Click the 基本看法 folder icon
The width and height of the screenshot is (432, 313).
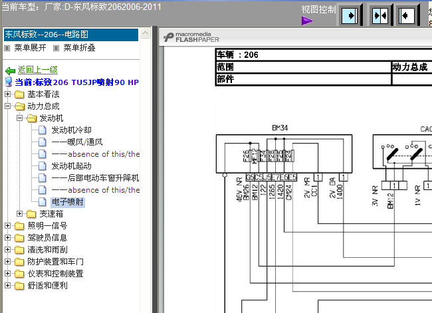(19, 94)
